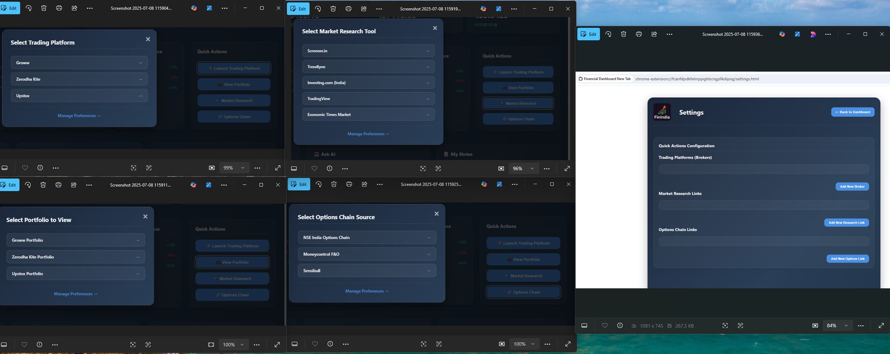Favorite the 115925 screenshot with the heart
The width and height of the screenshot is (890, 354).
[315, 344]
